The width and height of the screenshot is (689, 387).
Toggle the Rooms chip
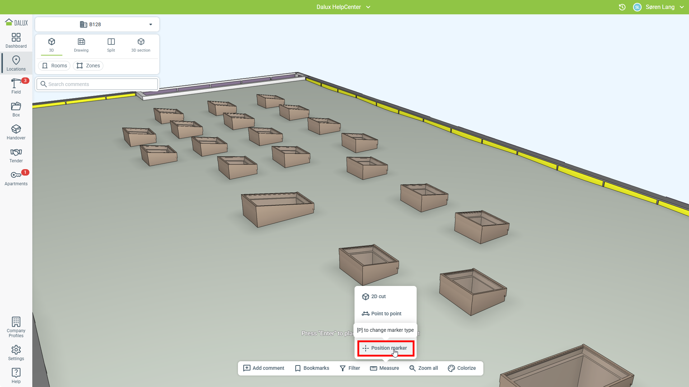(x=54, y=66)
